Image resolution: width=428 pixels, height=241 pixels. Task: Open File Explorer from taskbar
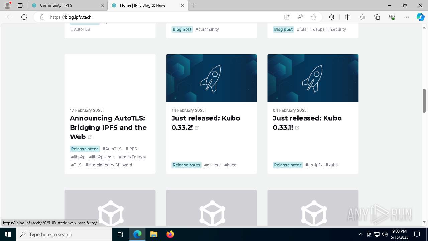(153, 234)
